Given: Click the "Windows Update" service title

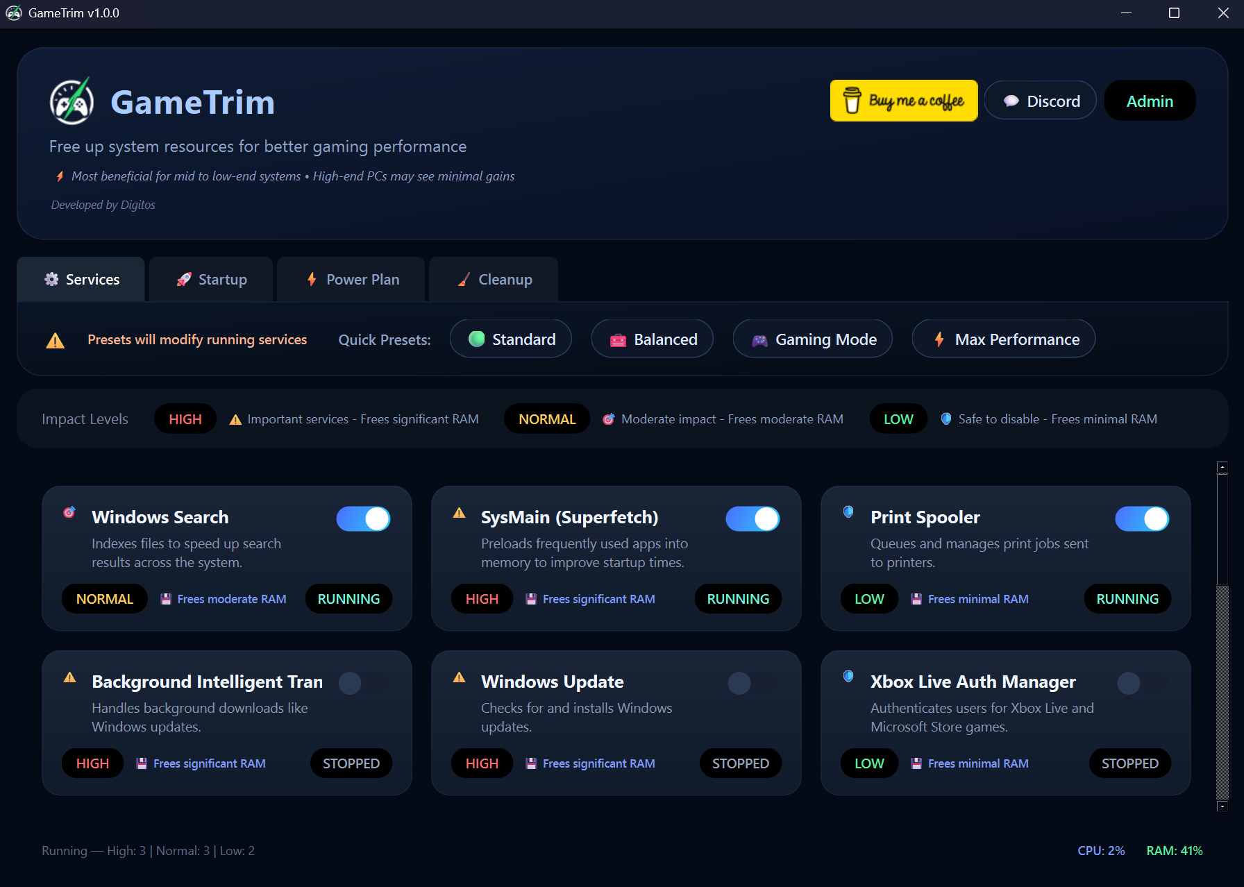Looking at the screenshot, I should (553, 682).
